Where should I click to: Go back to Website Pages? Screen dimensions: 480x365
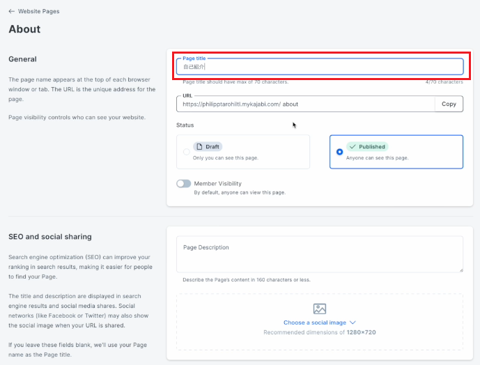pyautogui.click(x=38, y=11)
